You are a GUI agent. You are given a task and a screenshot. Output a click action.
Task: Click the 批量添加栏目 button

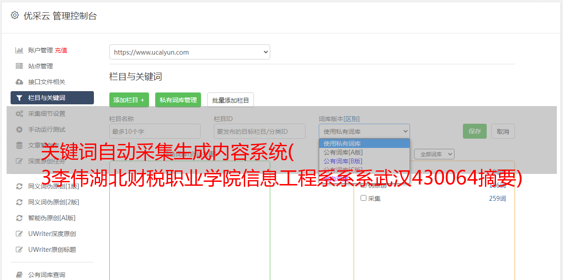pyautogui.click(x=231, y=100)
